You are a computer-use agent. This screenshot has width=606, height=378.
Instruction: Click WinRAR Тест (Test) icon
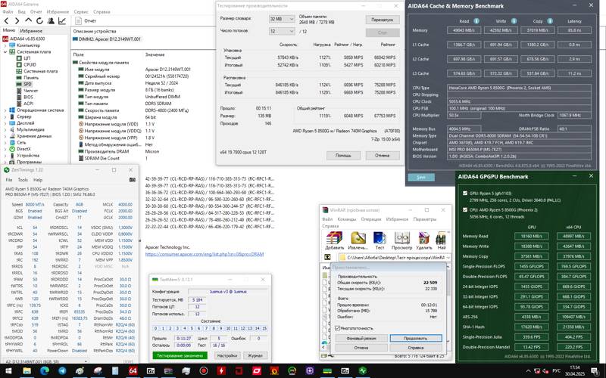[x=379, y=238]
